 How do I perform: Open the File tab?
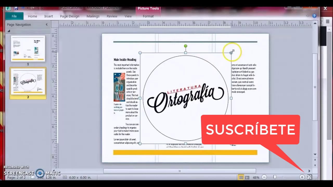tap(14, 16)
